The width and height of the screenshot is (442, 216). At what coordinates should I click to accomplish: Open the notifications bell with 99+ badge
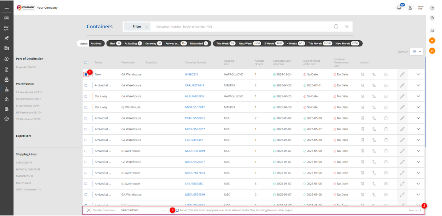tap(399, 7)
